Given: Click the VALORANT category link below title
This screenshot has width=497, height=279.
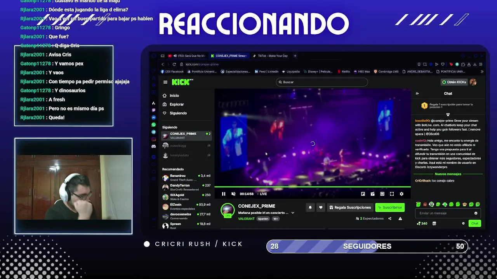Looking at the screenshot, I should point(246,219).
